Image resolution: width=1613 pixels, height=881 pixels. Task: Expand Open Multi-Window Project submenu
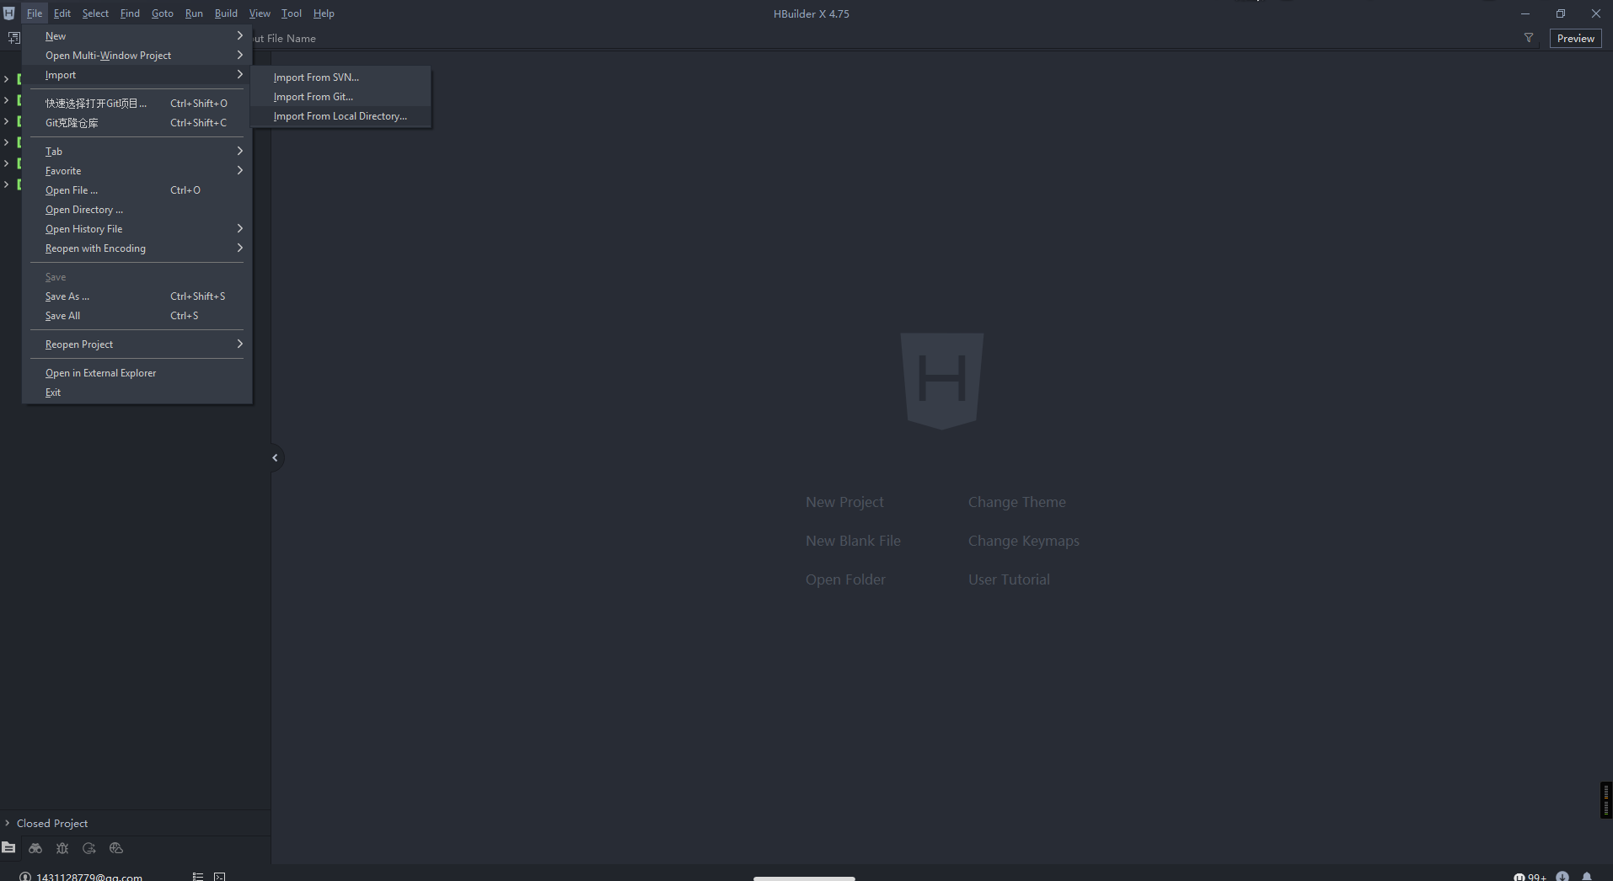tap(137, 55)
